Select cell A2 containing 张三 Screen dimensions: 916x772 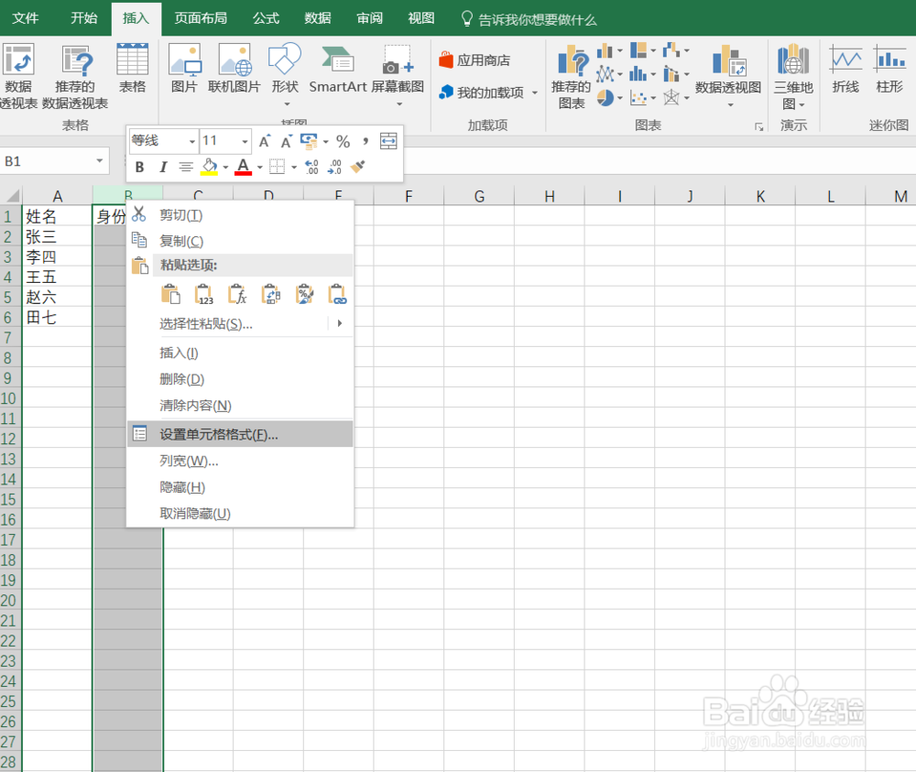coord(57,236)
